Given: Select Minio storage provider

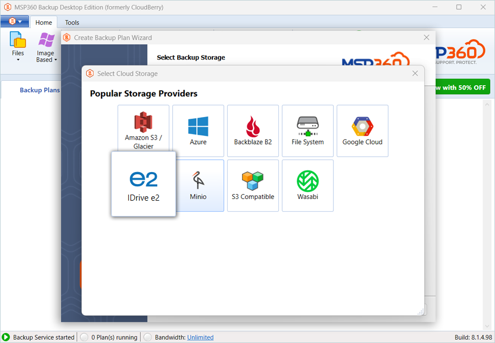Looking at the screenshot, I should click(198, 185).
